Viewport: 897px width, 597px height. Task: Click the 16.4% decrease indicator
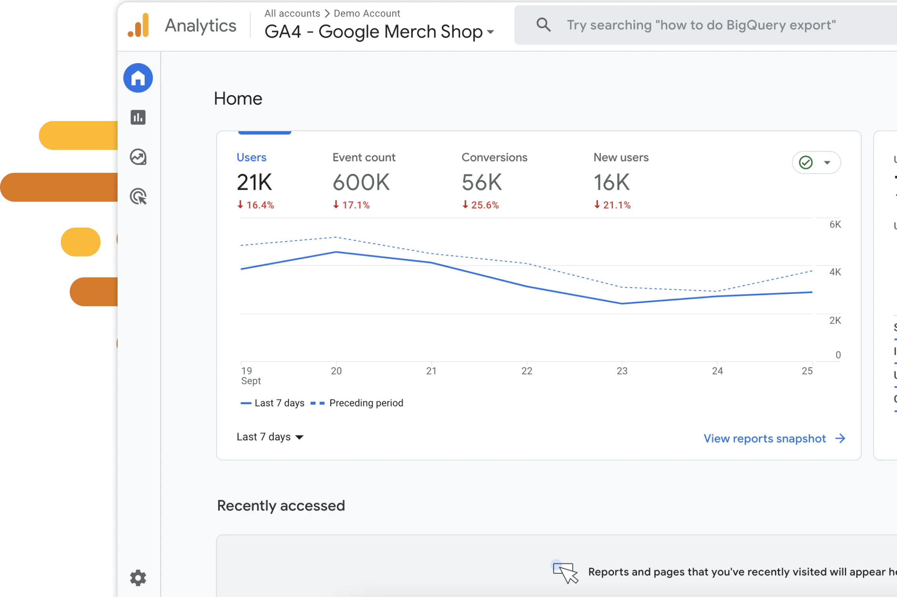(x=256, y=205)
